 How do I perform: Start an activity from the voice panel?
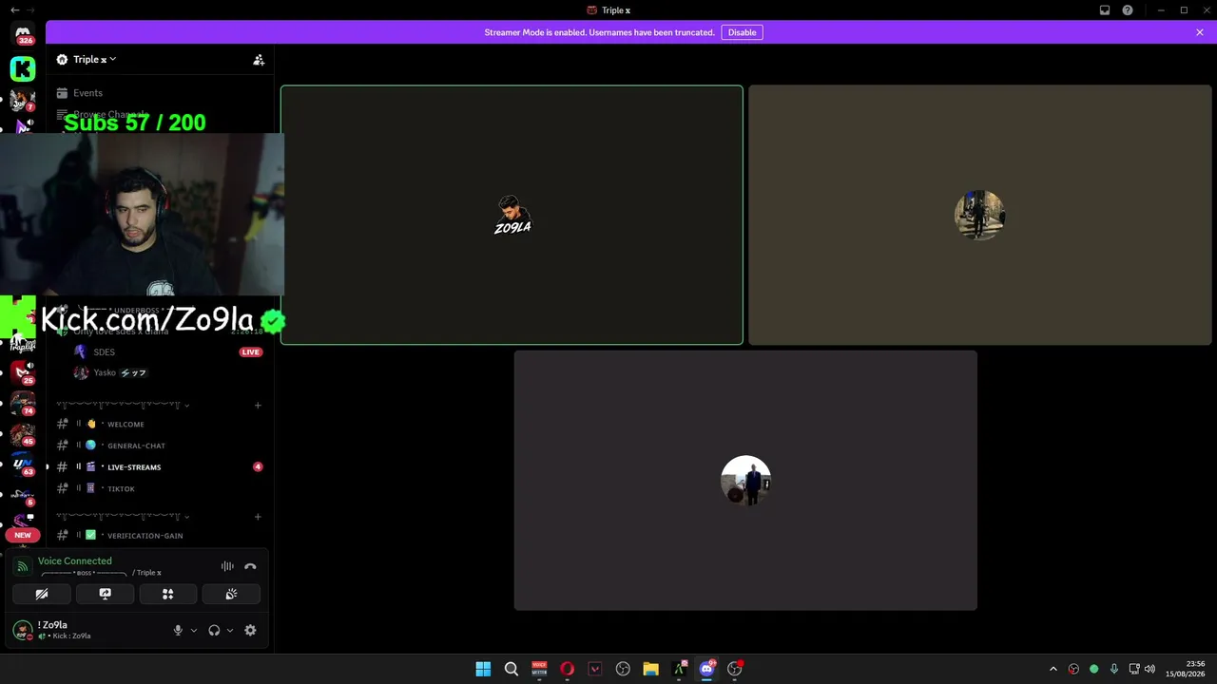point(168,595)
